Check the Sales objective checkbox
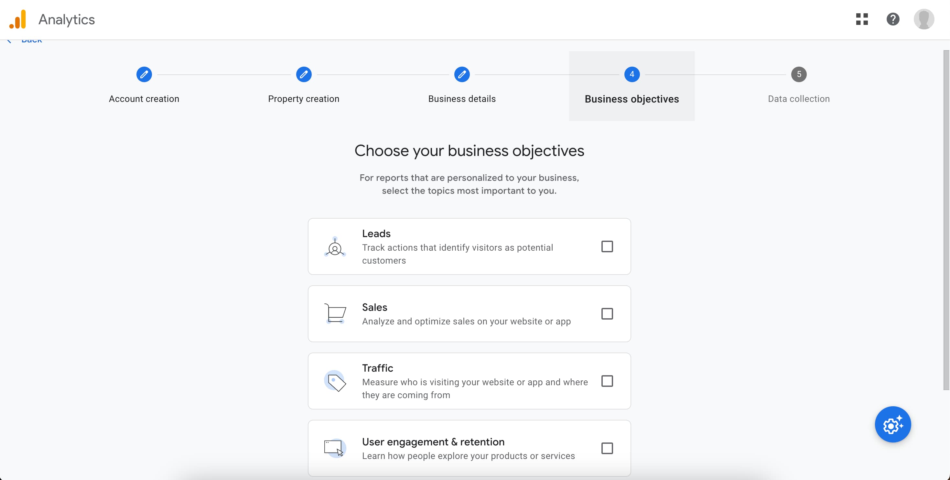The height and width of the screenshot is (480, 950). coord(607,314)
